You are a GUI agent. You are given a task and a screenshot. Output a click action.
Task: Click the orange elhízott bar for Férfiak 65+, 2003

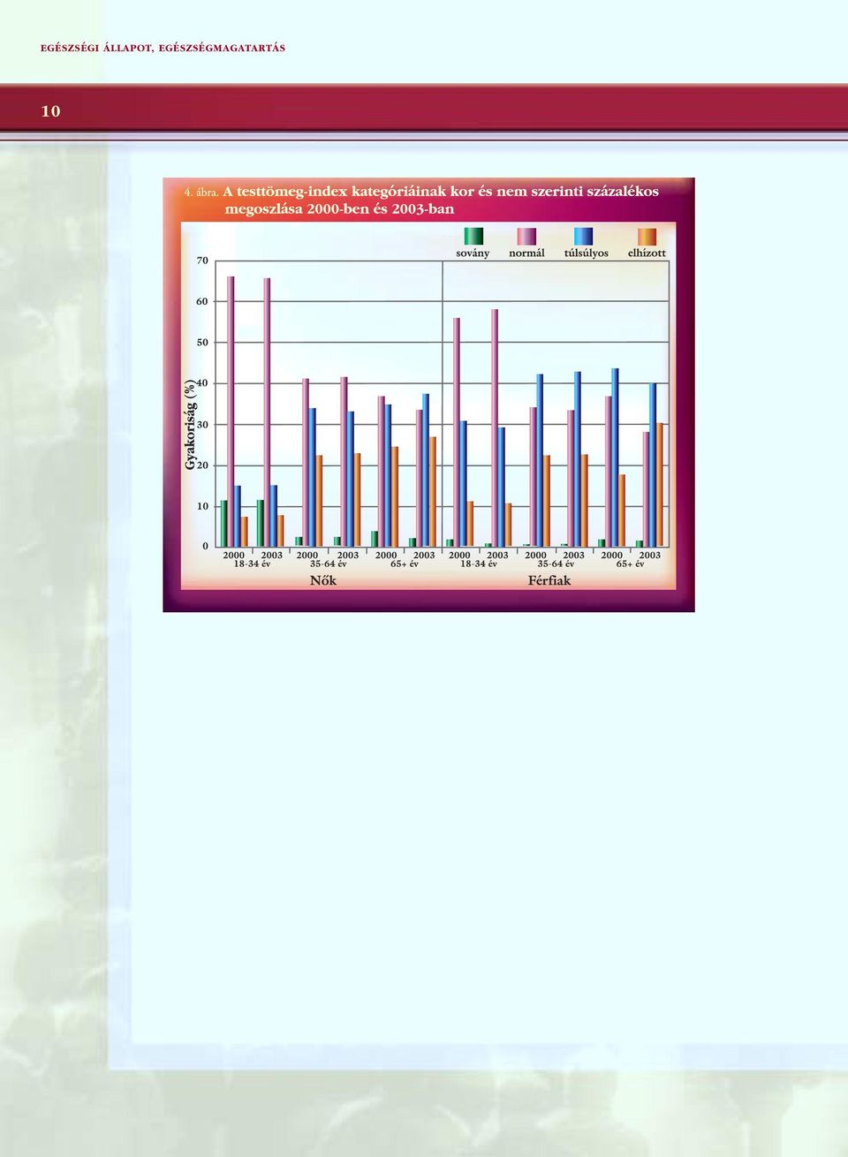pos(660,485)
